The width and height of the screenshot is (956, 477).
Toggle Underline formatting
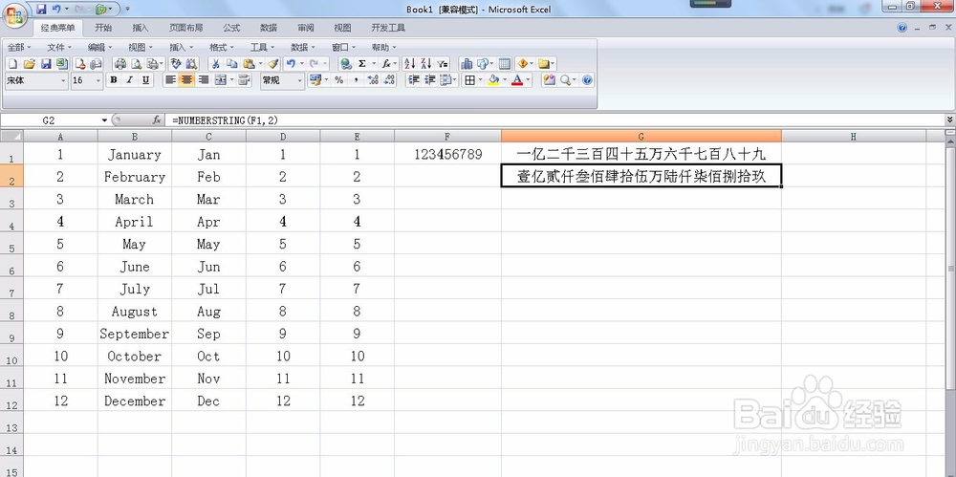coord(145,80)
